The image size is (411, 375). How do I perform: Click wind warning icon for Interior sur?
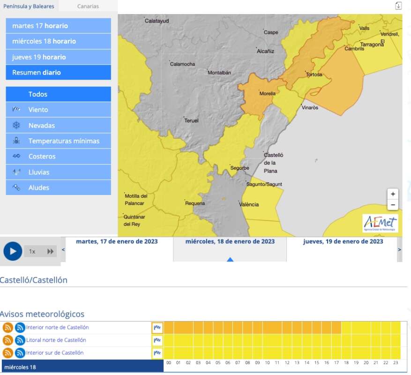coord(157,352)
